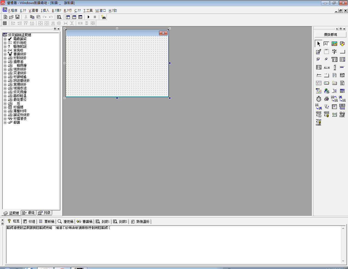Viewport: 348px width, 269px height.
Task: Select the grid table component icon
Action: 334,107
